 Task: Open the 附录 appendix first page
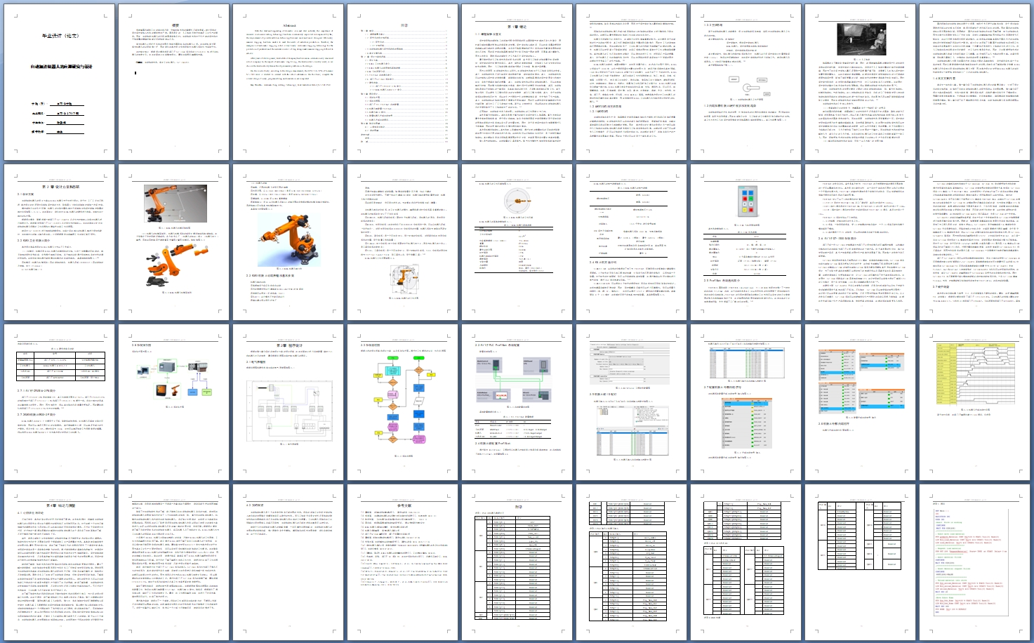tap(517, 562)
